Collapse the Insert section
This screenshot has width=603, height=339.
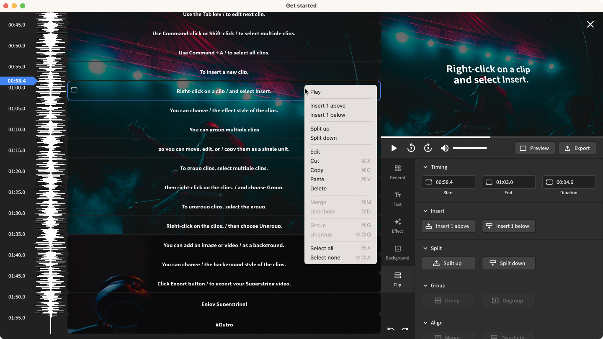[x=426, y=211]
